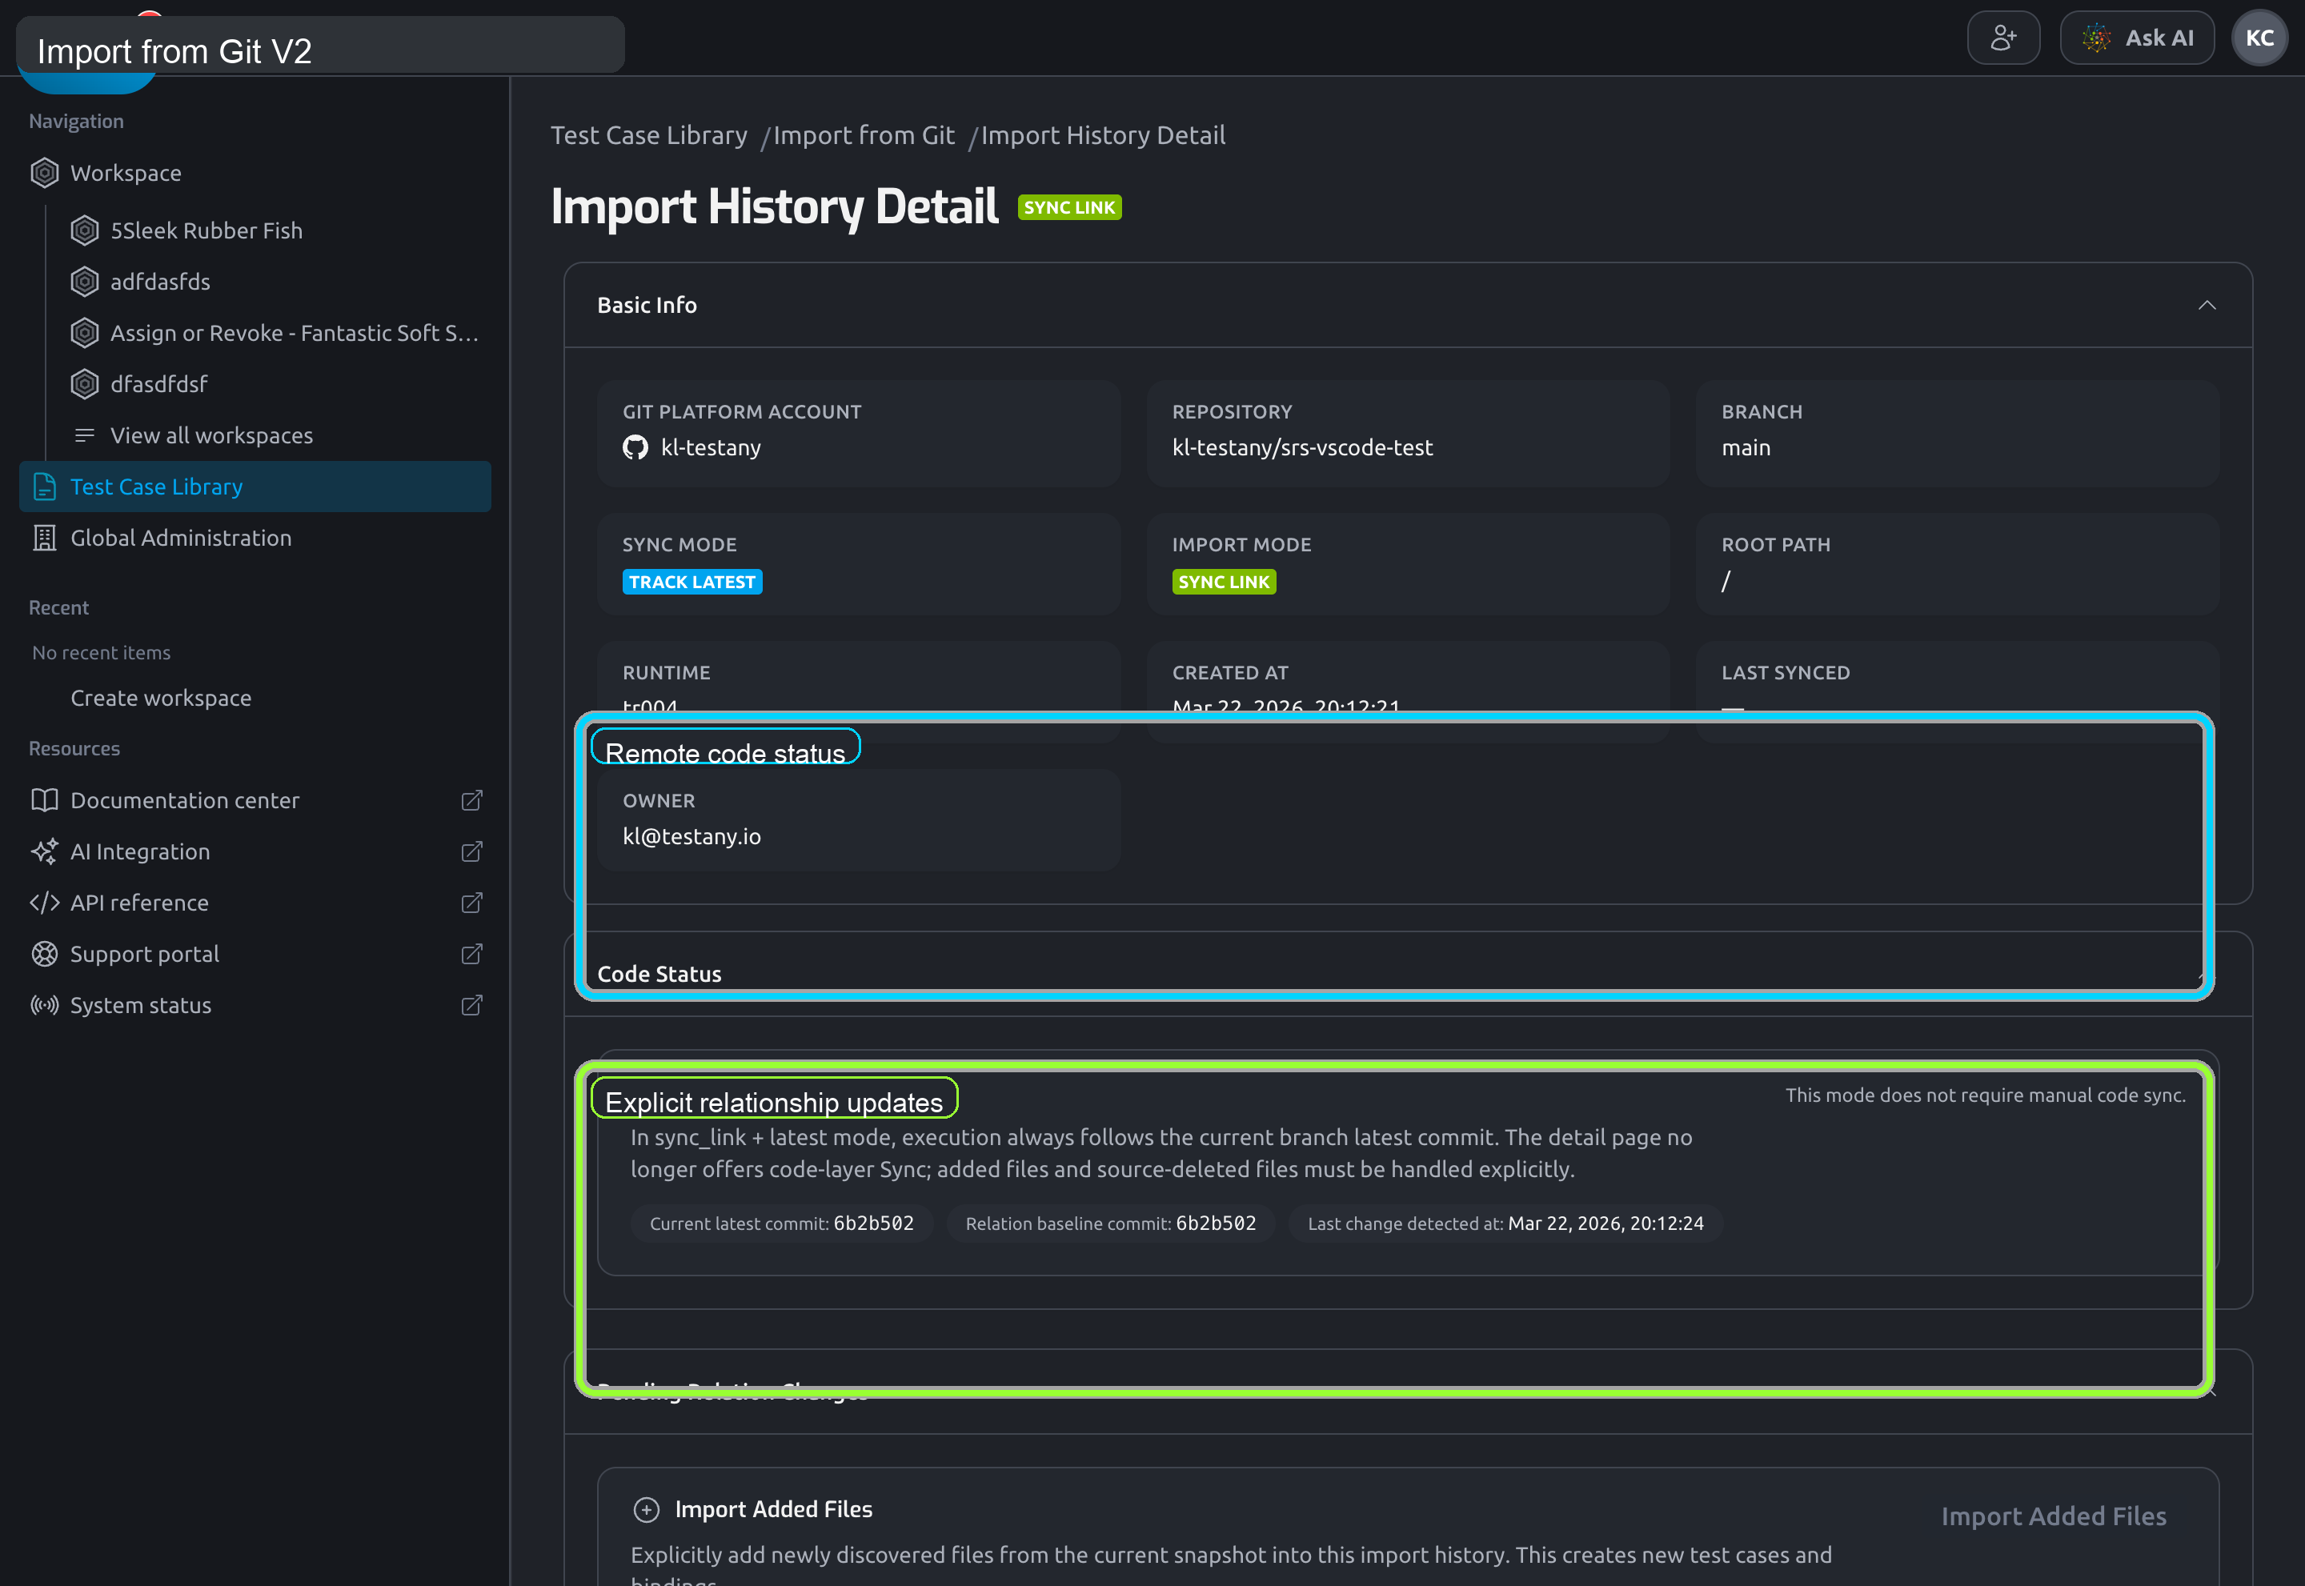Click the owner email kl@testany.io
The height and width of the screenshot is (1586, 2305).
[691, 837]
